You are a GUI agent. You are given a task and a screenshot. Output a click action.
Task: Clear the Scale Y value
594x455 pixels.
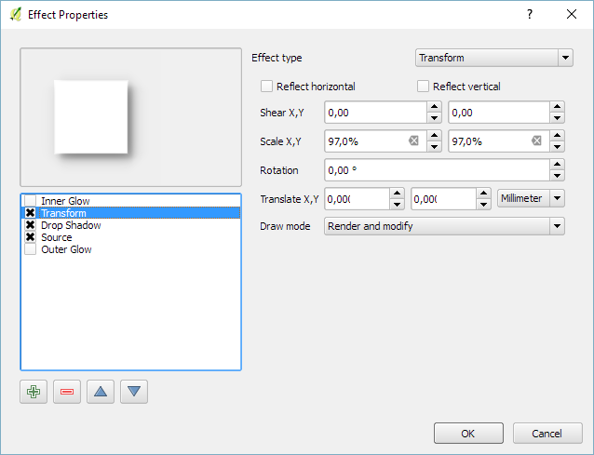tap(536, 141)
